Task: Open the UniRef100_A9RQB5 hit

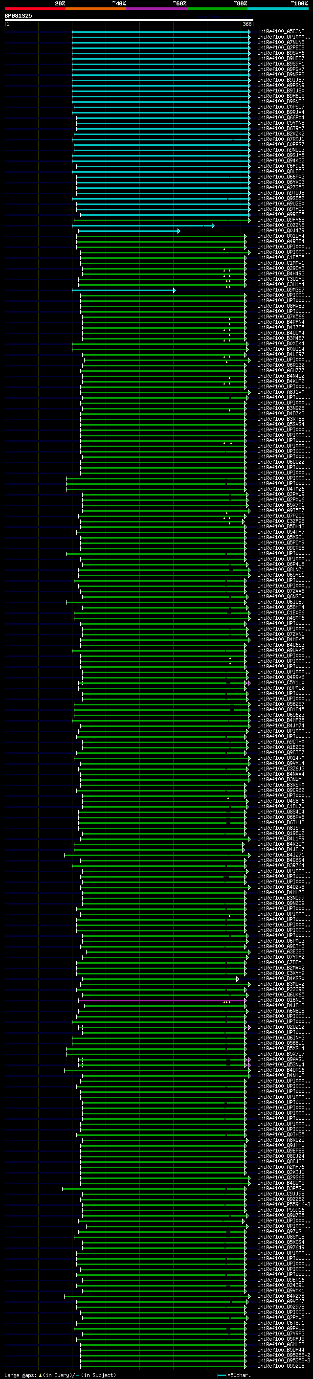Action: coord(281,214)
